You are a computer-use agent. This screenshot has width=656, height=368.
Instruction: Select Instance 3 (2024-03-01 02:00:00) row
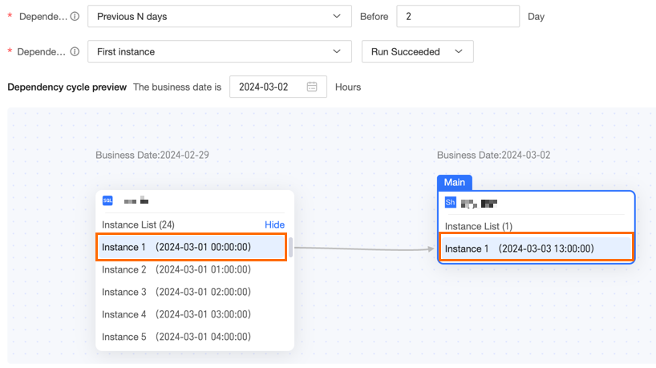191,292
